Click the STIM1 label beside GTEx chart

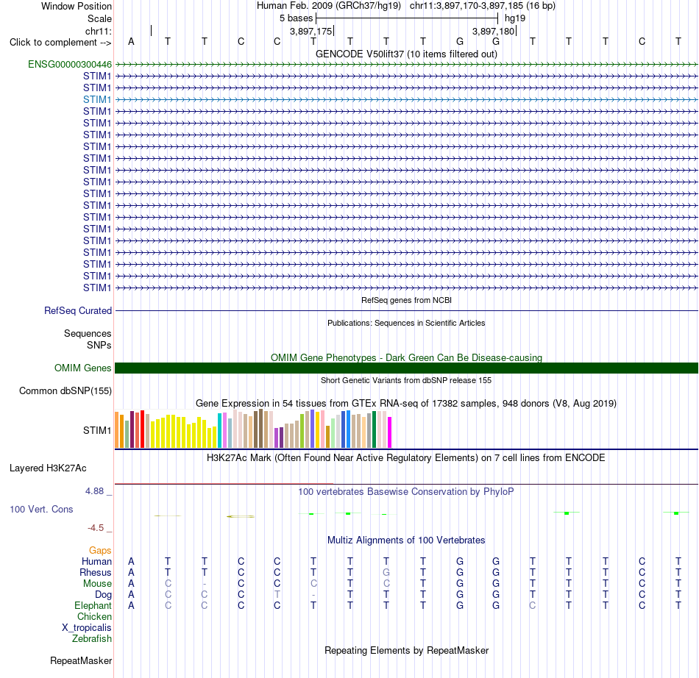pos(97,430)
